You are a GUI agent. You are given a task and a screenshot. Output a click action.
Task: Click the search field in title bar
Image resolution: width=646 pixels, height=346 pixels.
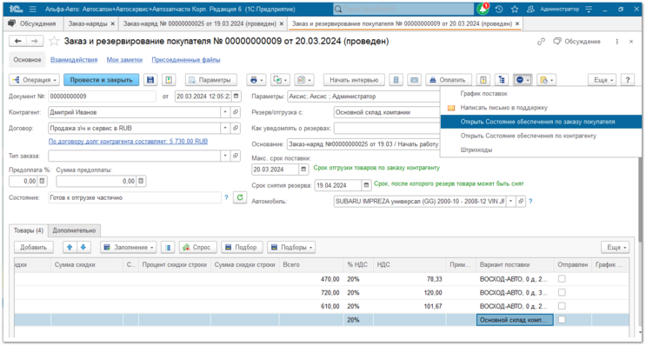tap(403, 9)
